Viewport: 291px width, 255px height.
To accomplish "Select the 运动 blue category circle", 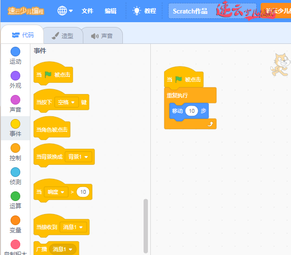I will pos(15,52).
